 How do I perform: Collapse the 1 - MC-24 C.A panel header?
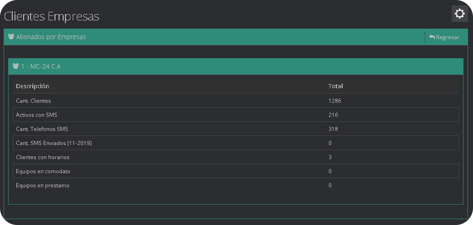[41, 66]
